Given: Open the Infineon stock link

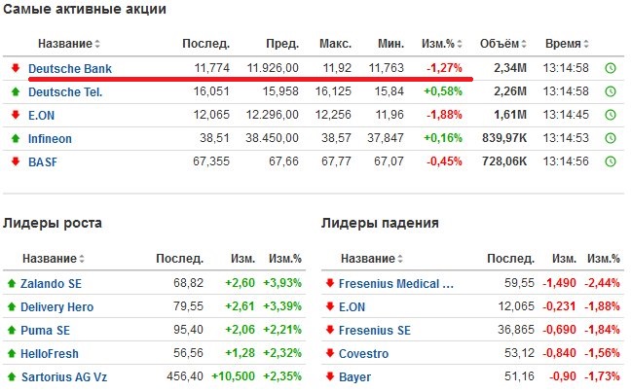Looking at the screenshot, I should [x=50, y=139].
